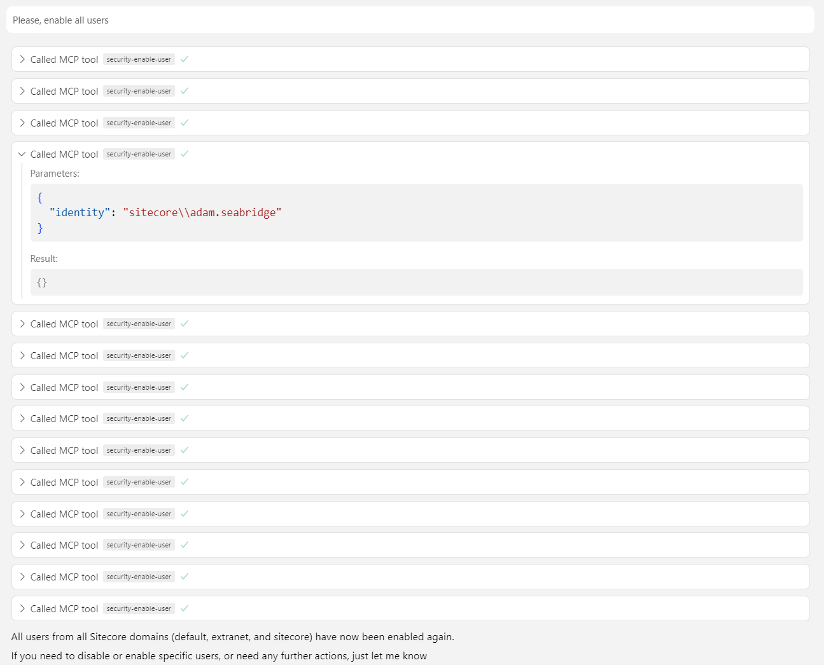This screenshot has height=665, width=824.
Task: Click the checkmark icon on the last tool call
Action: (x=185, y=608)
